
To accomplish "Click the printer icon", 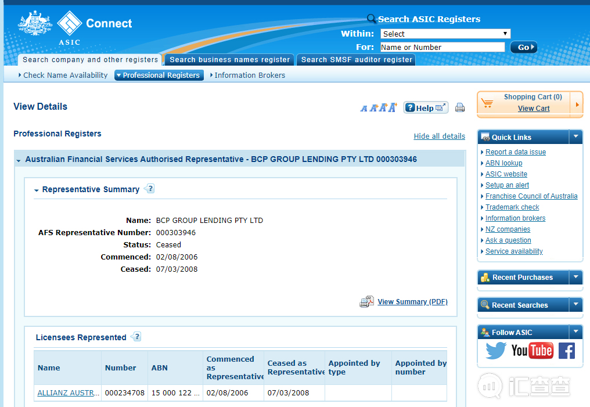I will tap(460, 108).
